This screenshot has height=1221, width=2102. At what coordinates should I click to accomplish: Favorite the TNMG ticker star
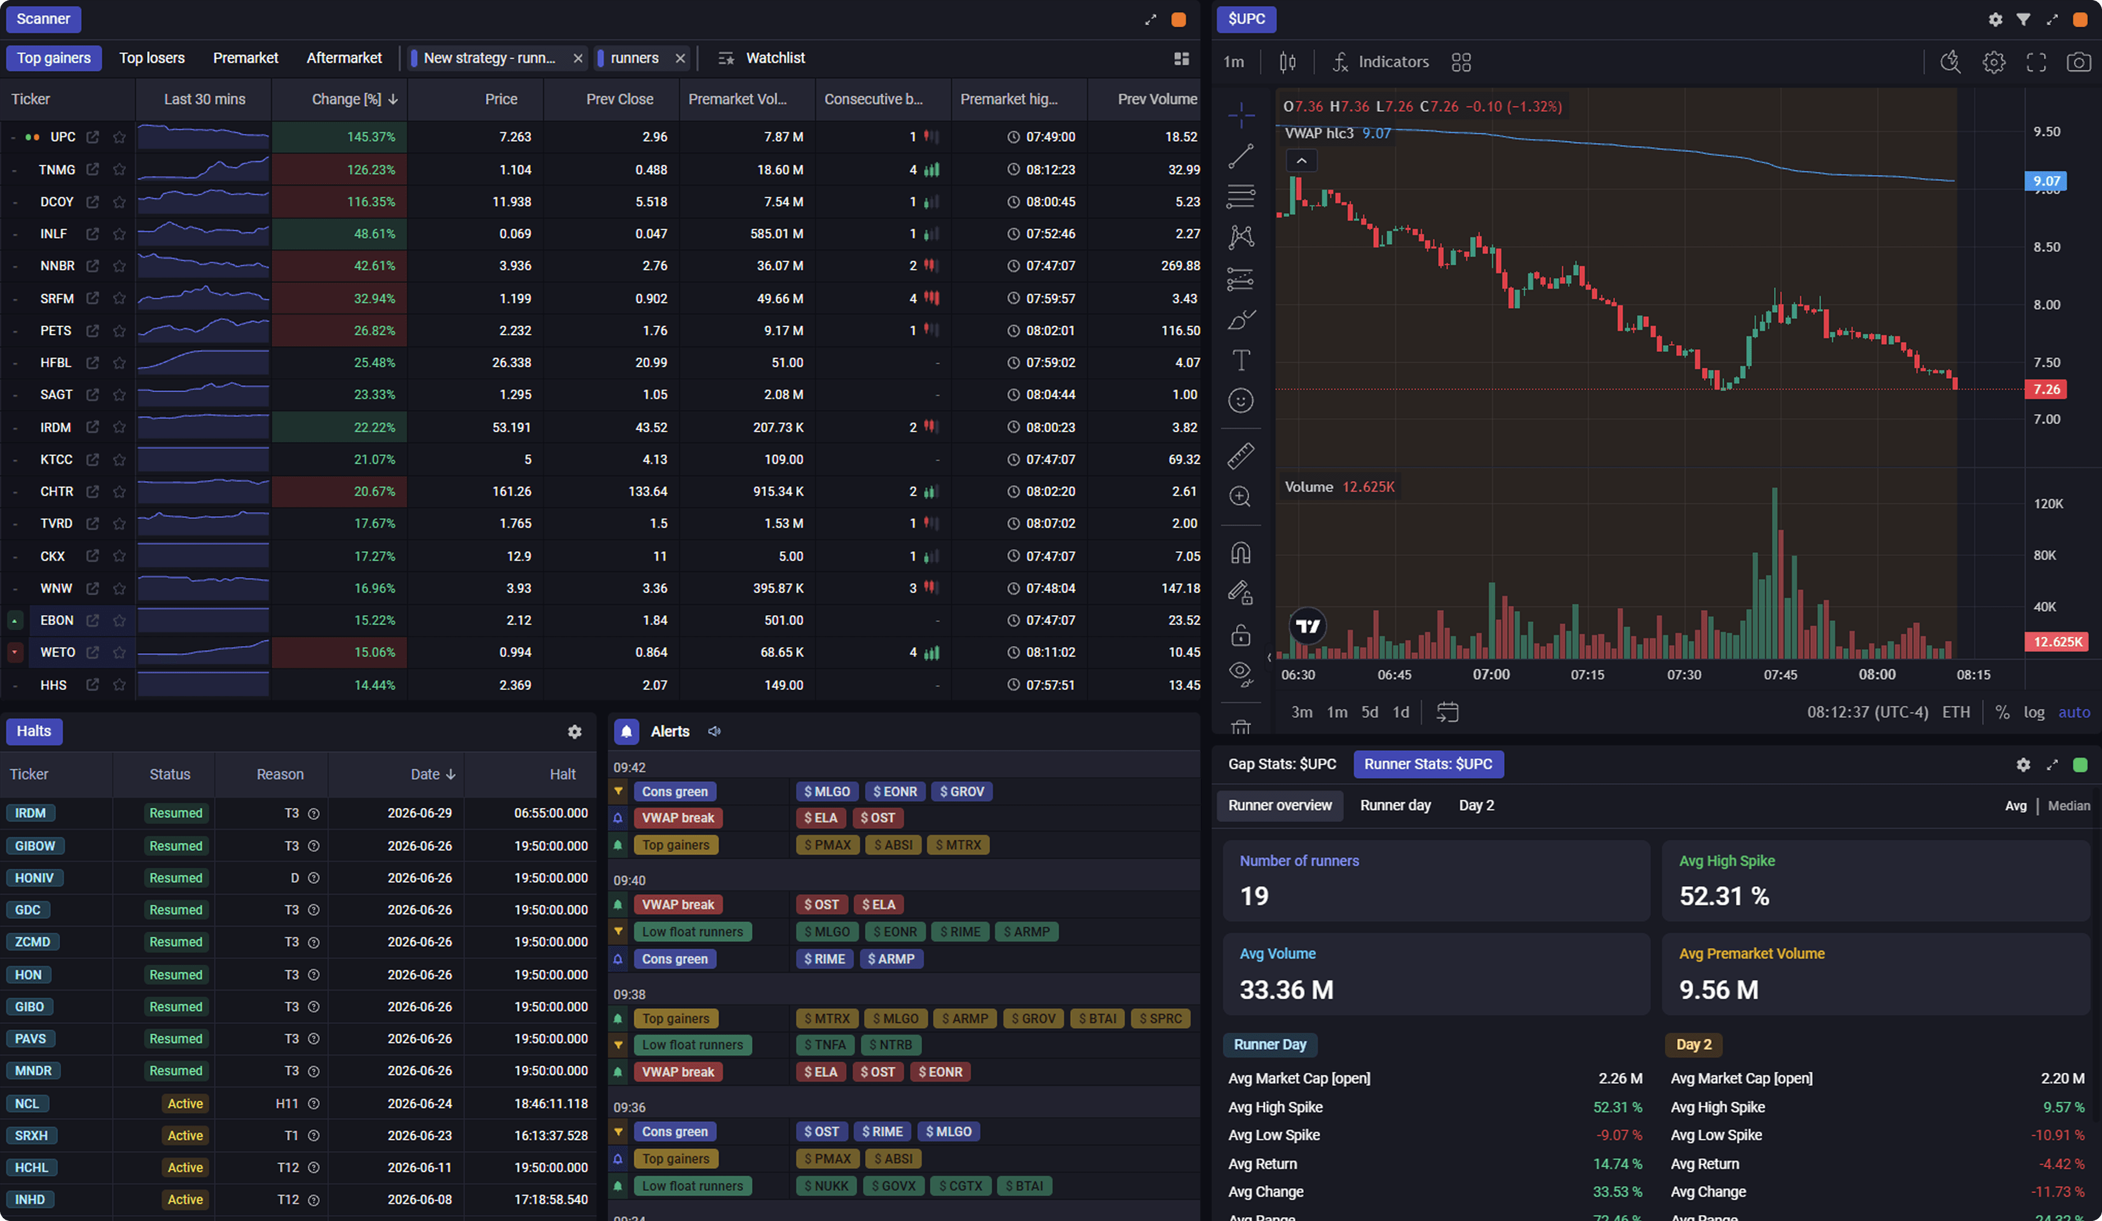pyautogui.click(x=119, y=169)
